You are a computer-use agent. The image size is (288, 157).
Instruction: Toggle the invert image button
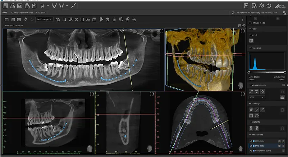click(251, 40)
